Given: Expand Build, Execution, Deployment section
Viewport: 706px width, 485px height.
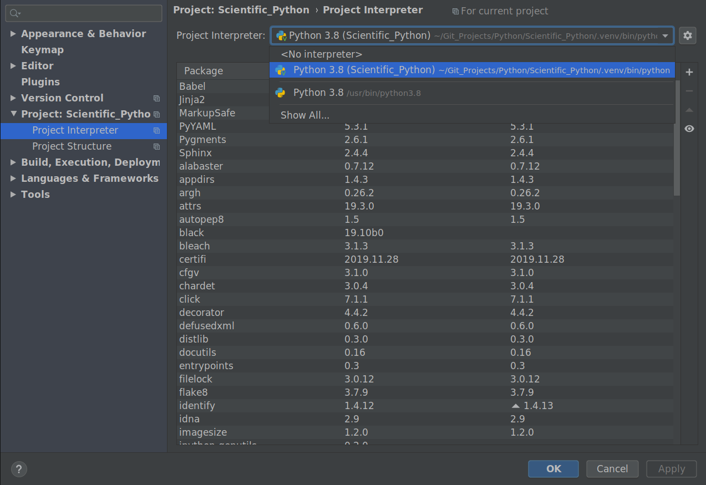Looking at the screenshot, I should (13, 162).
